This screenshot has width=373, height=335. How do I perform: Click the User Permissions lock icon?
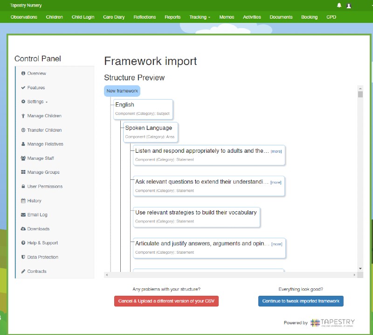[23, 186]
